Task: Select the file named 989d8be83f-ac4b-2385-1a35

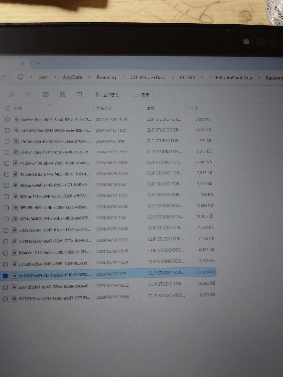Action: [x=55, y=207]
